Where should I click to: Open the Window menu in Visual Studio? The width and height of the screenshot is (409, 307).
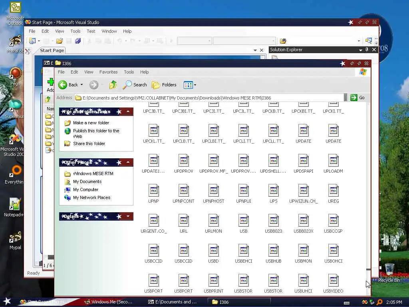(x=109, y=31)
